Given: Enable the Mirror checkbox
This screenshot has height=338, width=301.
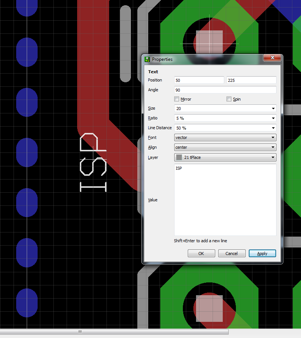Looking at the screenshot, I should 176,99.
